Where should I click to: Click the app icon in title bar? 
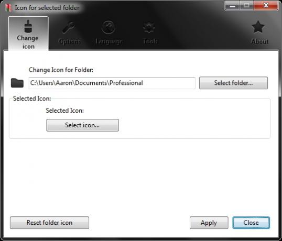(x=8, y=8)
